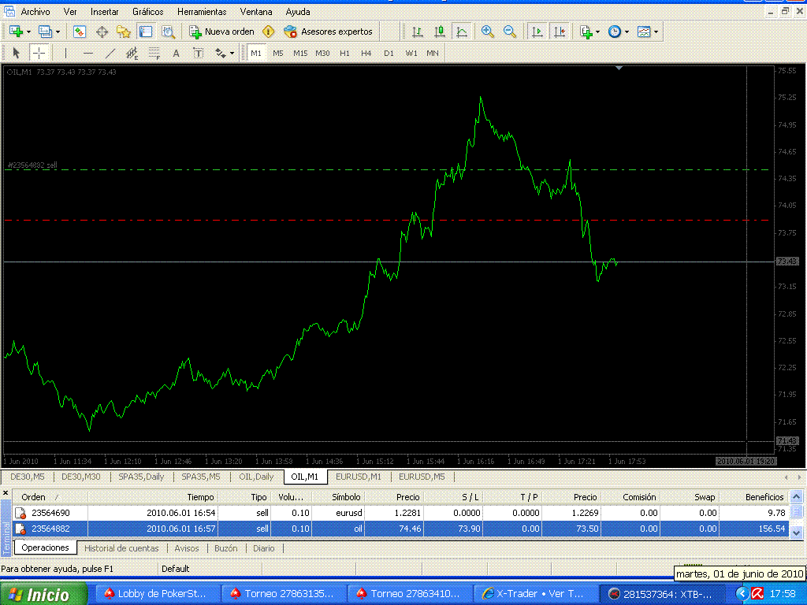This screenshot has width=807, height=605.
Task: Toggle the Terminal panel icon
Action: [146, 32]
